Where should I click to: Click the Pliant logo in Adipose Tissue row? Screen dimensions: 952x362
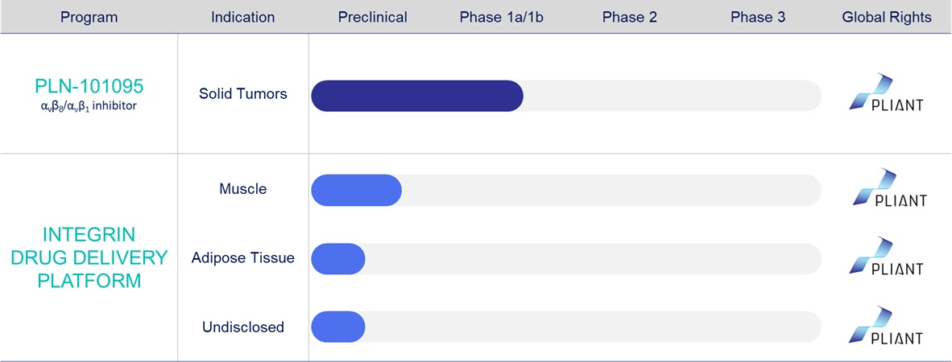click(x=888, y=257)
